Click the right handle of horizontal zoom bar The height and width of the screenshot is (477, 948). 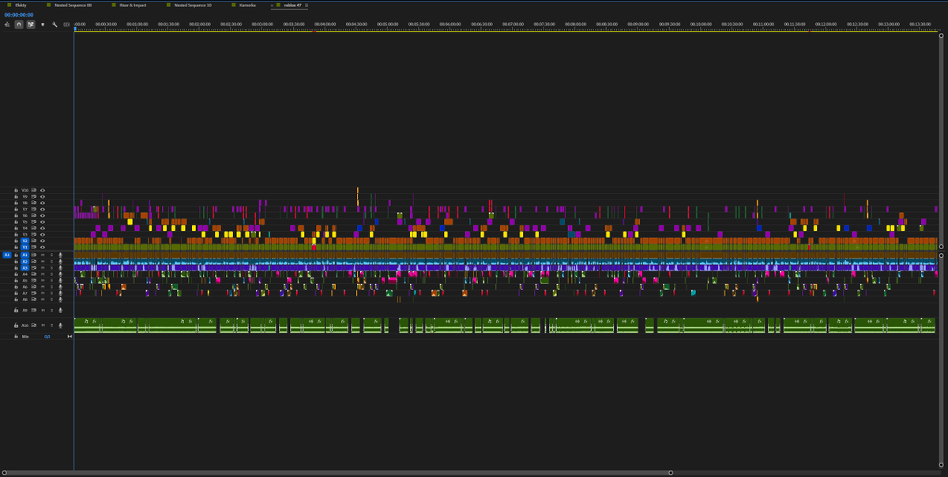671,472
